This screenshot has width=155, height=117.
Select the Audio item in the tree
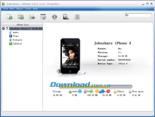click(16, 33)
